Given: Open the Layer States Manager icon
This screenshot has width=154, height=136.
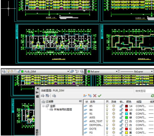Looking at the screenshot, I should pos(54,96).
